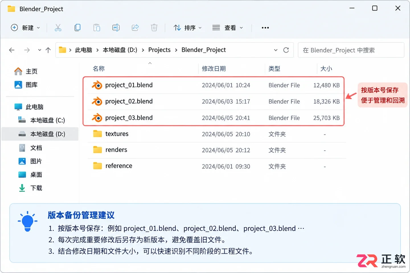
Task: Click Blender icon of project_01.blend
Action: pyautogui.click(x=97, y=85)
